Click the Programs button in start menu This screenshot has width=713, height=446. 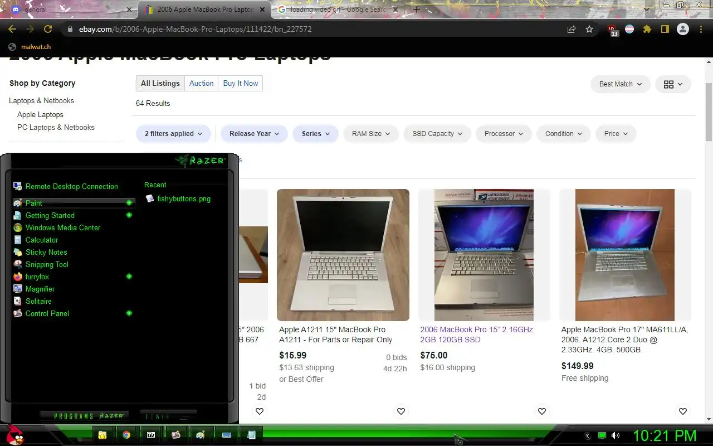[85, 416]
